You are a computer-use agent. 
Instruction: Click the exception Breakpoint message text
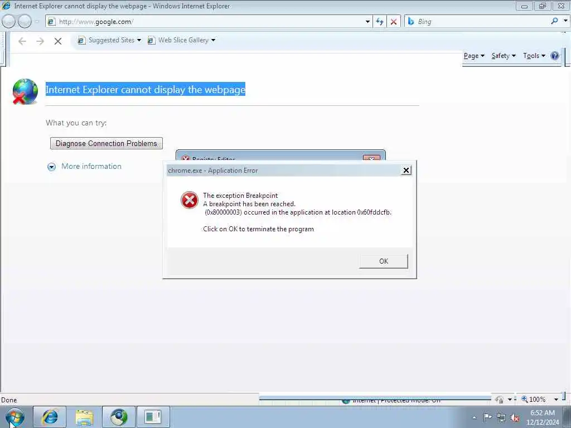297,204
